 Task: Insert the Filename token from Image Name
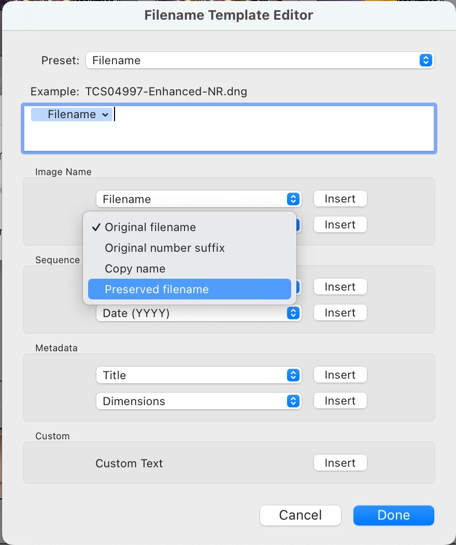click(x=340, y=199)
